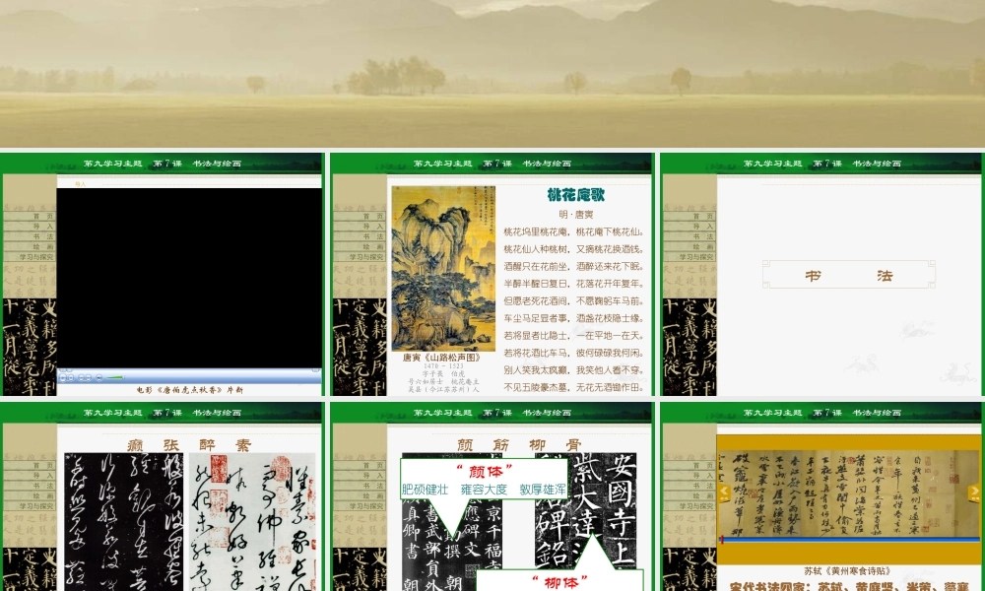Open the 书法 section title slide

pos(822,275)
